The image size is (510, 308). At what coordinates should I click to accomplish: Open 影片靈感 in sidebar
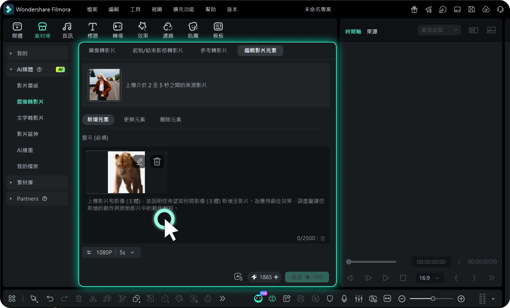coord(28,86)
